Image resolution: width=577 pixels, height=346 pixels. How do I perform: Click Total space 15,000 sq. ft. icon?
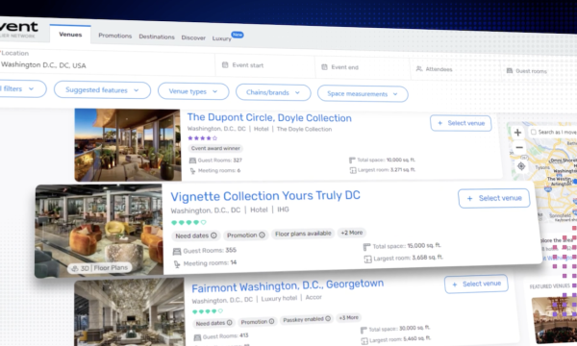[366, 247]
